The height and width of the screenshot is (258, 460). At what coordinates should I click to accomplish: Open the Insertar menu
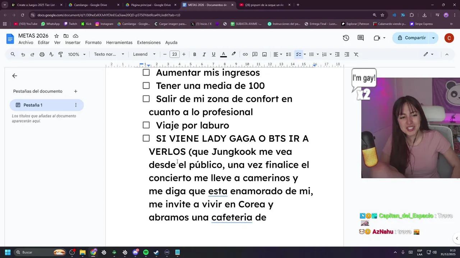pos(73,43)
